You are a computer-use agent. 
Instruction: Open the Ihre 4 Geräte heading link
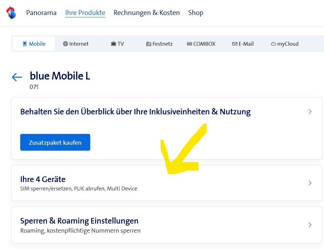(x=43, y=179)
